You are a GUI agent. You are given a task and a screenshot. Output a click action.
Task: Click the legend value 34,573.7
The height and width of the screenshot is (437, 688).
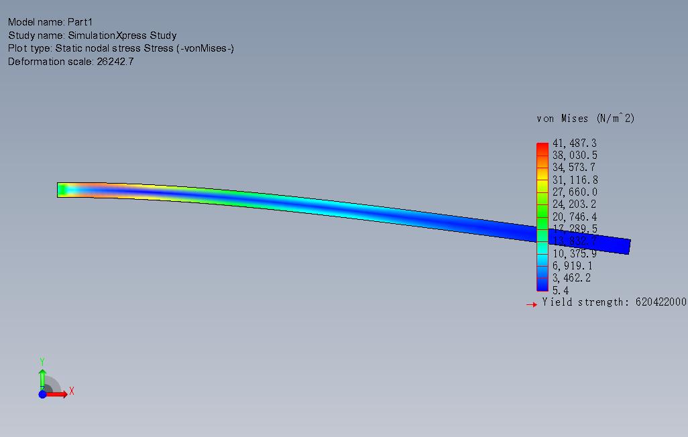[x=574, y=168]
